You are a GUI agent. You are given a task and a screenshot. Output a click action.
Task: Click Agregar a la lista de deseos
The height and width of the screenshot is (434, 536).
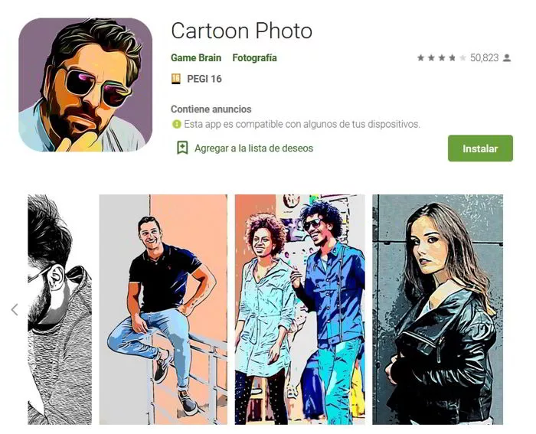click(x=253, y=148)
